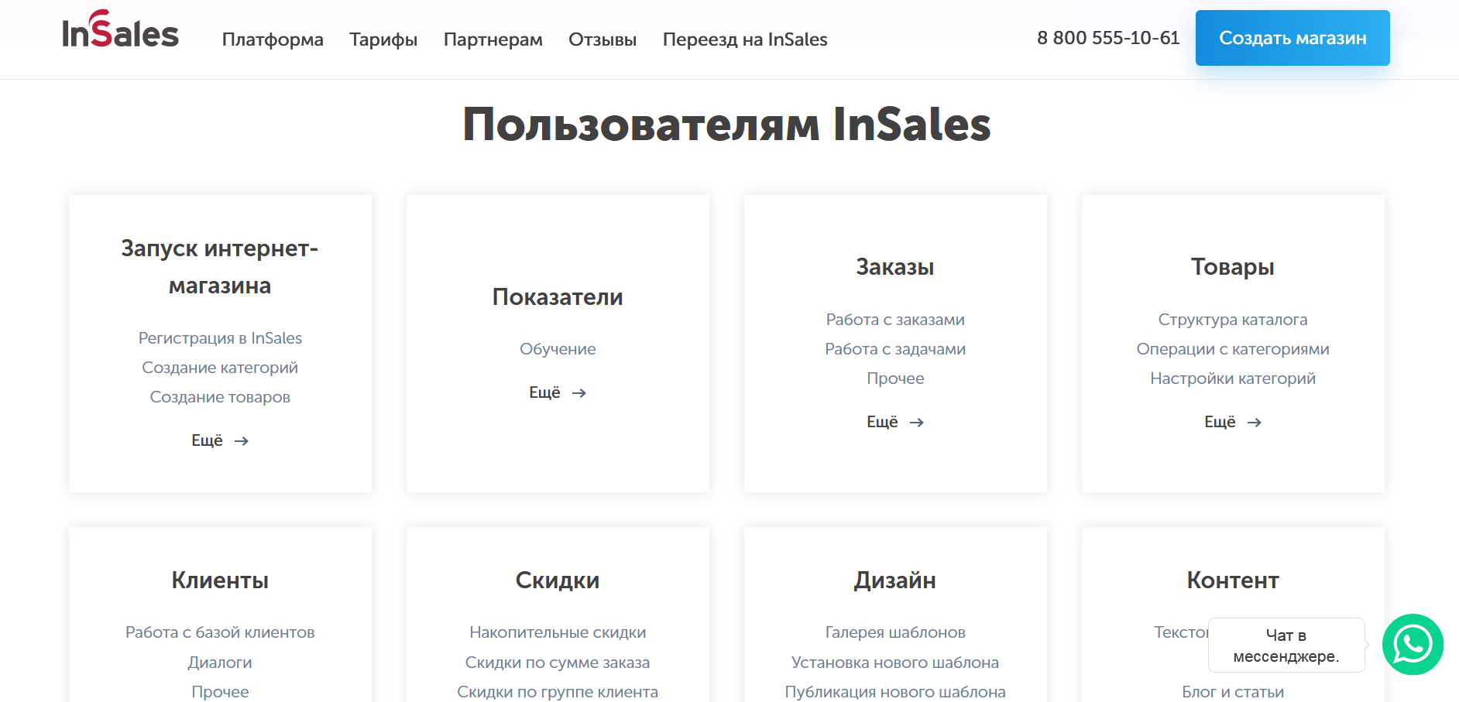Open Регистрация в InSales article
Viewport: 1459px width, 702px height.
pyautogui.click(x=220, y=338)
